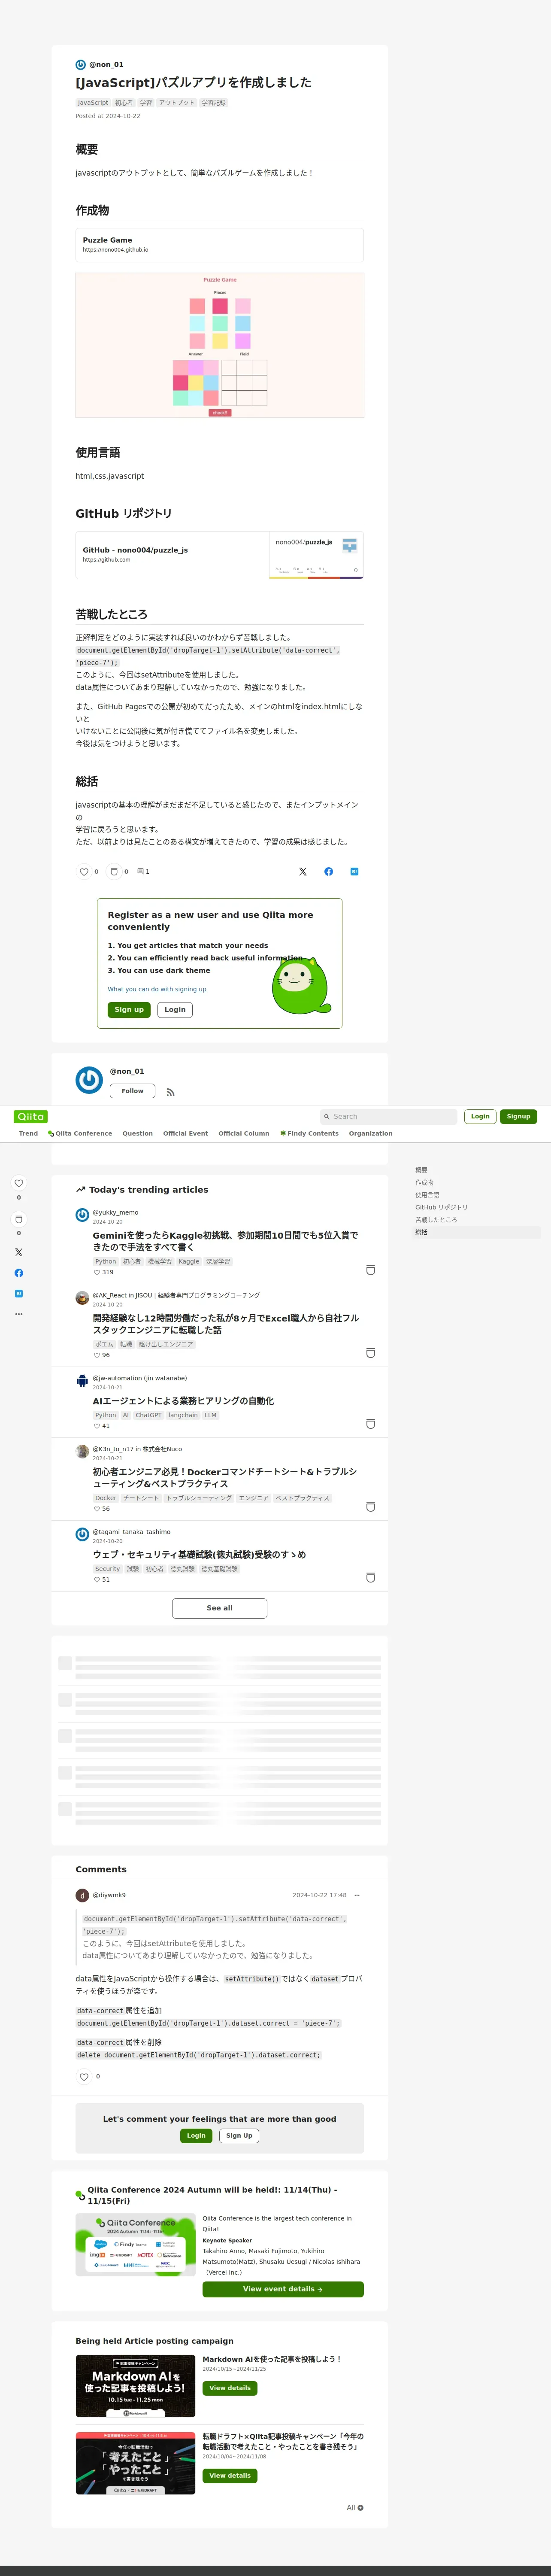Open the Dockerコマンドチートシート article
Viewport: 551px width, 2576px height.
point(225,1478)
